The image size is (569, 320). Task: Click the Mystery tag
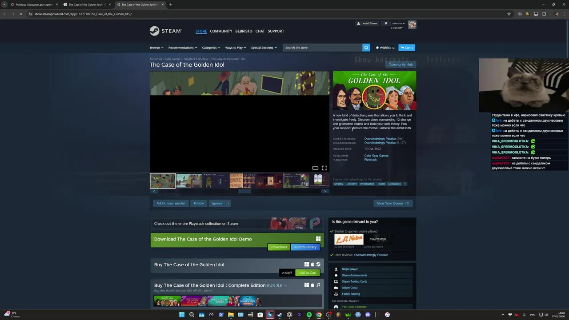click(339, 184)
